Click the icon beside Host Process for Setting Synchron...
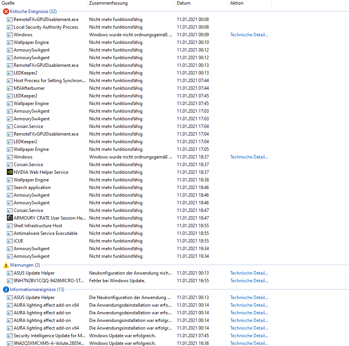This screenshot has height=346, width=349. click(x=10, y=81)
